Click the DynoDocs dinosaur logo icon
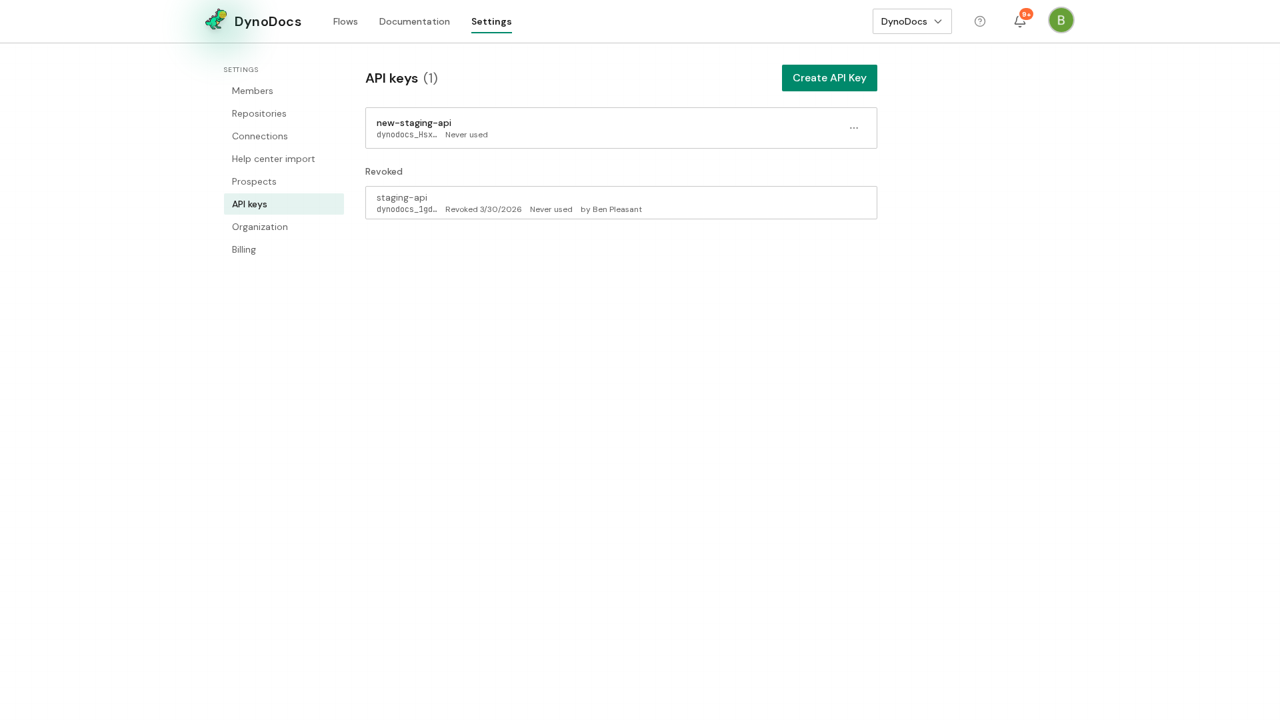Viewport: 1280px width, 720px height. point(216,20)
